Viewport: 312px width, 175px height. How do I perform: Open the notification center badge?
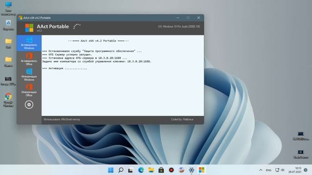pos(306,170)
